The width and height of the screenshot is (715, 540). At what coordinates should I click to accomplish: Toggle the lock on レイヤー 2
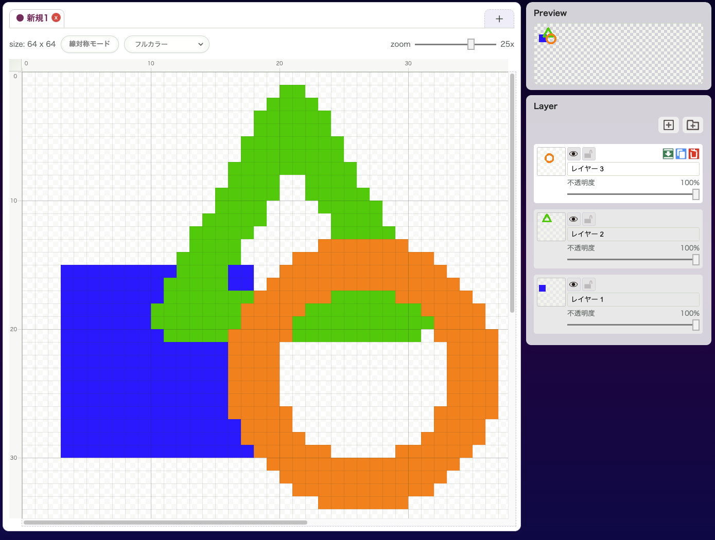(x=589, y=219)
